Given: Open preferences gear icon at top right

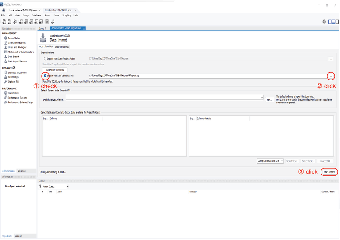Looking at the screenshot, I should coord(324,22).
